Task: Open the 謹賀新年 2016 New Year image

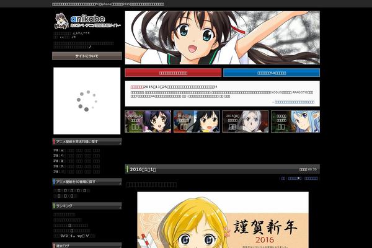Action: [x=223, y=220]
